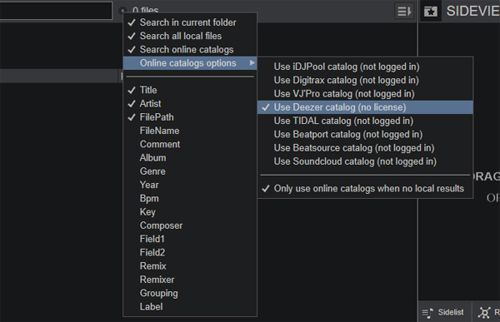Expand Online catalogs options submenu
This screenshot has height=322, width=500.
190,63
